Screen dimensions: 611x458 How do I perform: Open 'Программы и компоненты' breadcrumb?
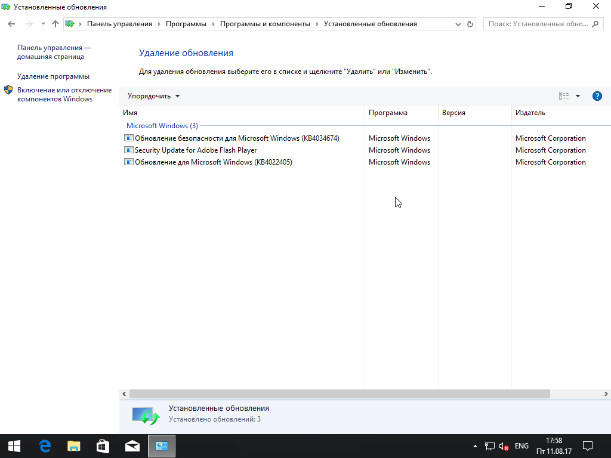tap(265, 24)
